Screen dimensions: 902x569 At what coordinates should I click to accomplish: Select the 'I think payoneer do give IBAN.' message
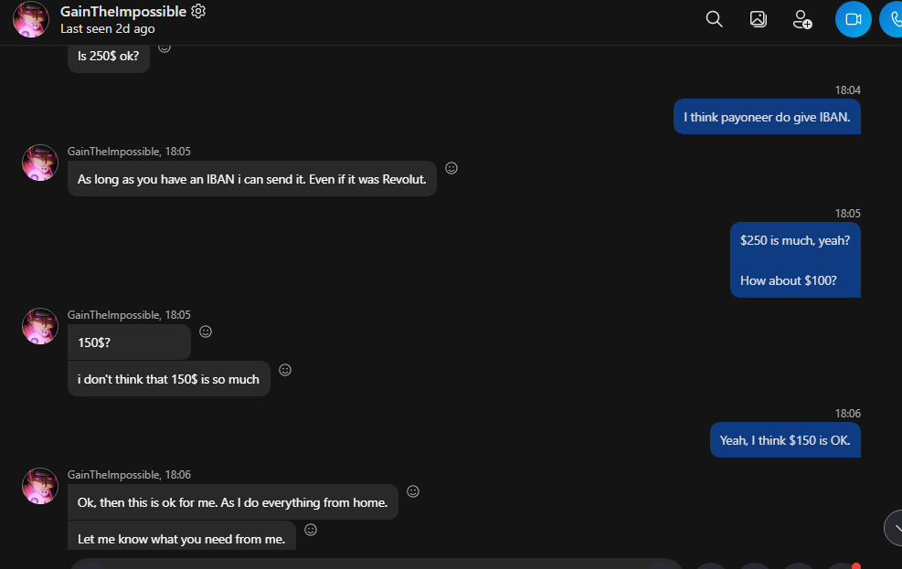pyautogui.click(x=767, y=117)
